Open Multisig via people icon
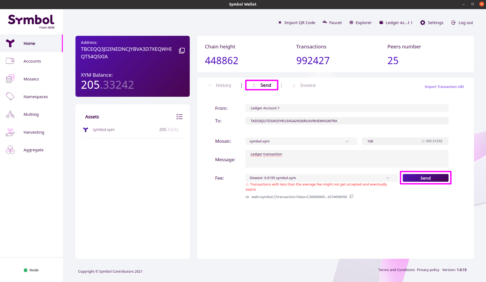486x282 pixels. 10,114
